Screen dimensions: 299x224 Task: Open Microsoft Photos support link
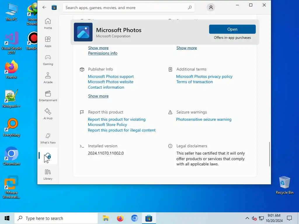(111, 76)
